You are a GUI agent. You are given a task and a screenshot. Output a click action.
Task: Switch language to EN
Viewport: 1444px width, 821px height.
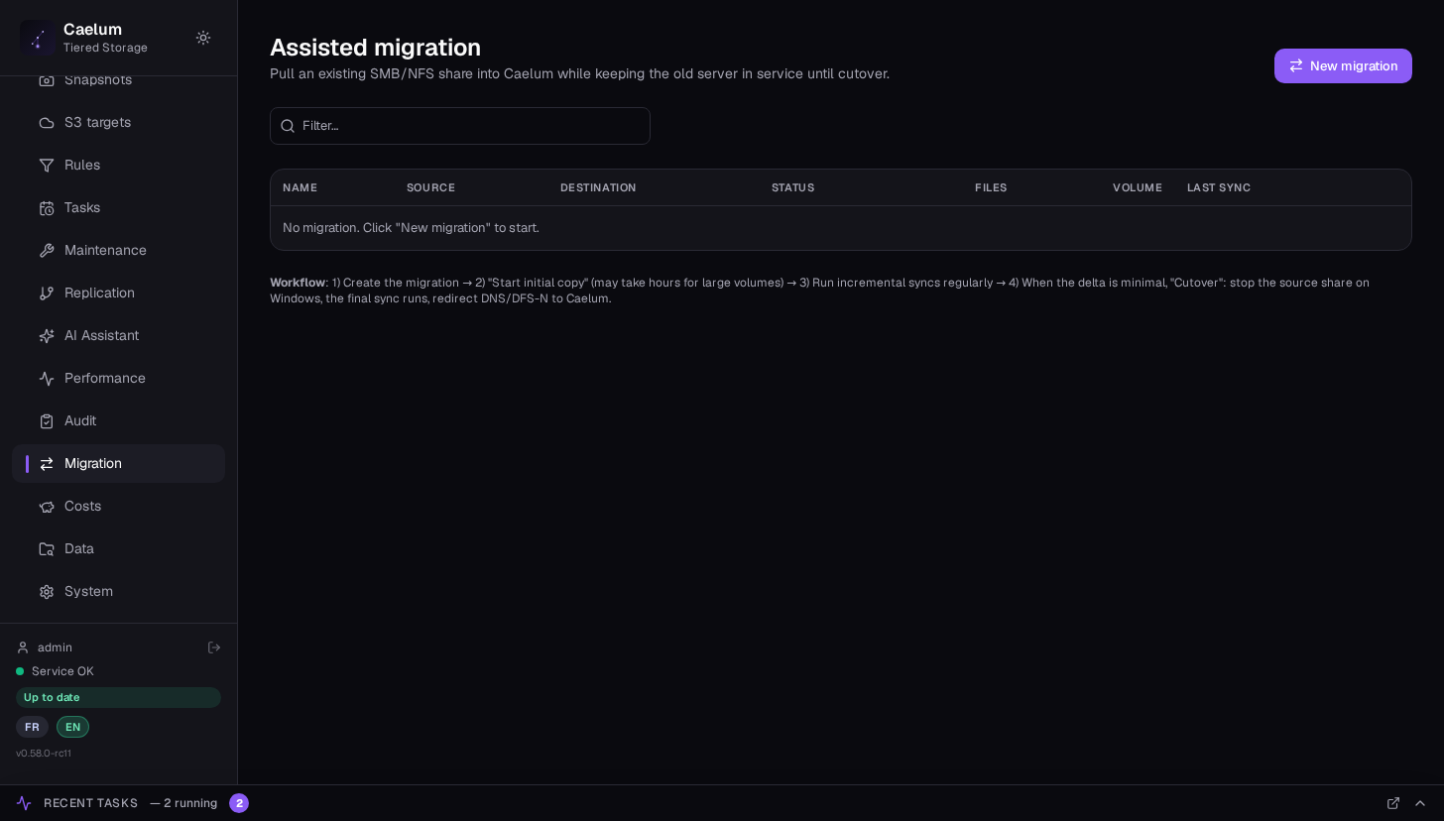pos(72,727)
